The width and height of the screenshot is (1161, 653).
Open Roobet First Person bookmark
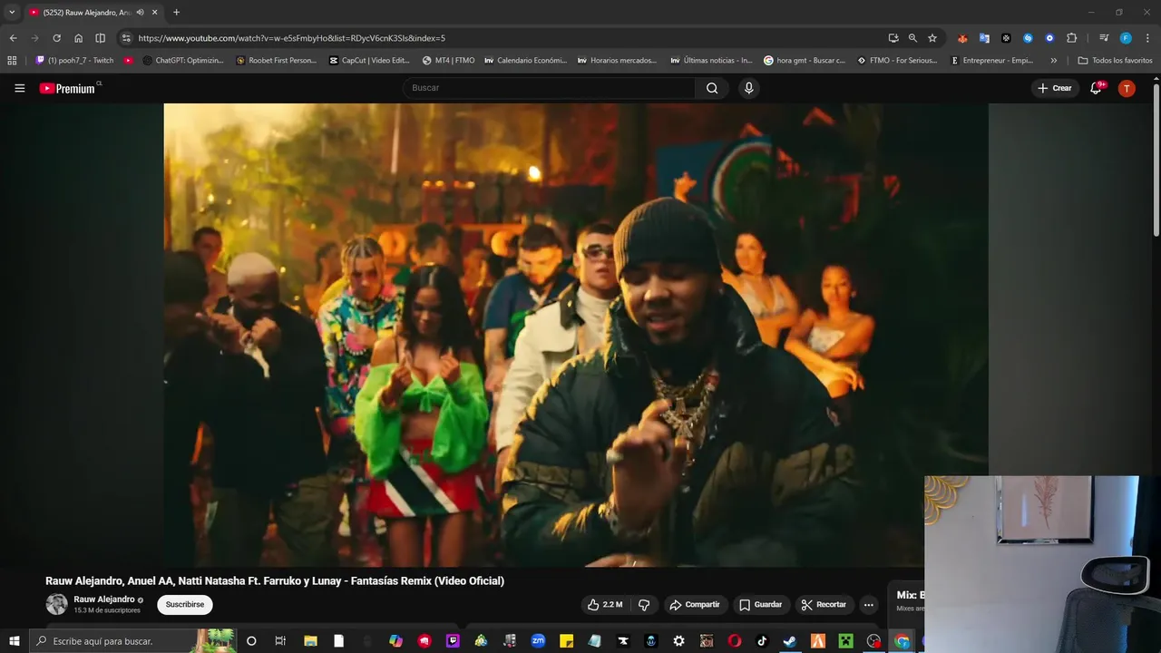277,61
